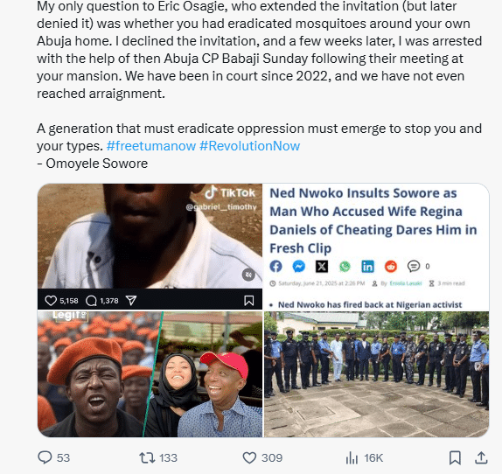Click the TikTok paper plane share icon
This screenshot has height=474, width=502.
point(131,300)
